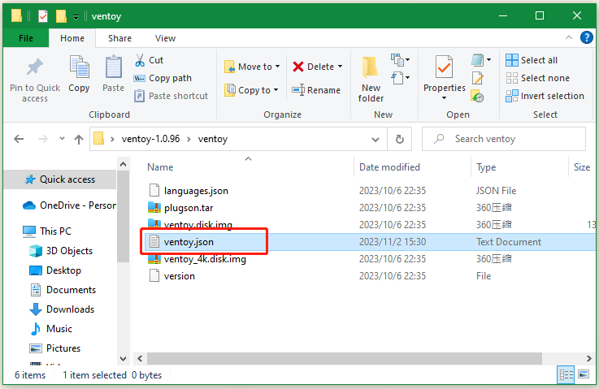Create a New folder
This screenshot has height=389, width=599.
(x=371, y=79)
